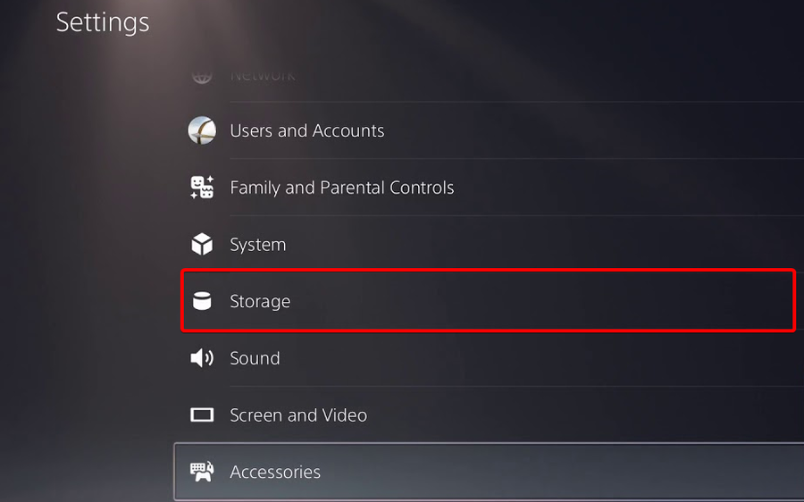Click empty space in the Sound row
The width and height of the screenshot is (804, 502).
(539, 358)
